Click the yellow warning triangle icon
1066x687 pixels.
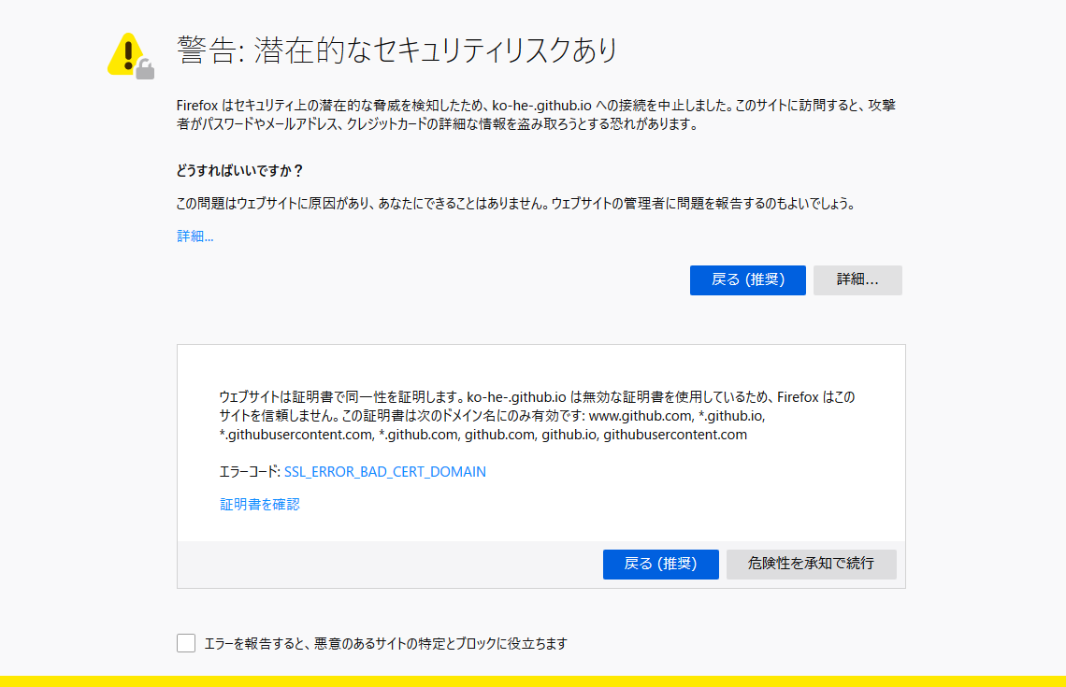(x=124, y=52)
